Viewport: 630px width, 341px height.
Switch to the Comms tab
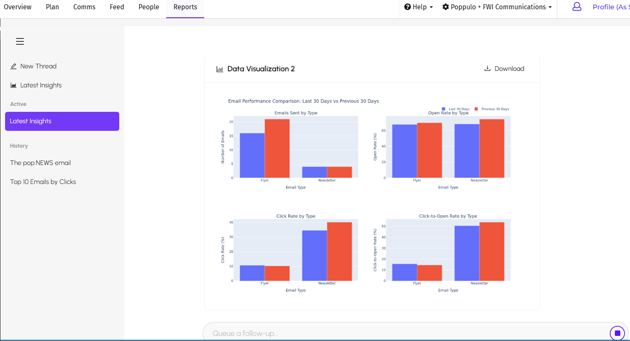(84, 7)
